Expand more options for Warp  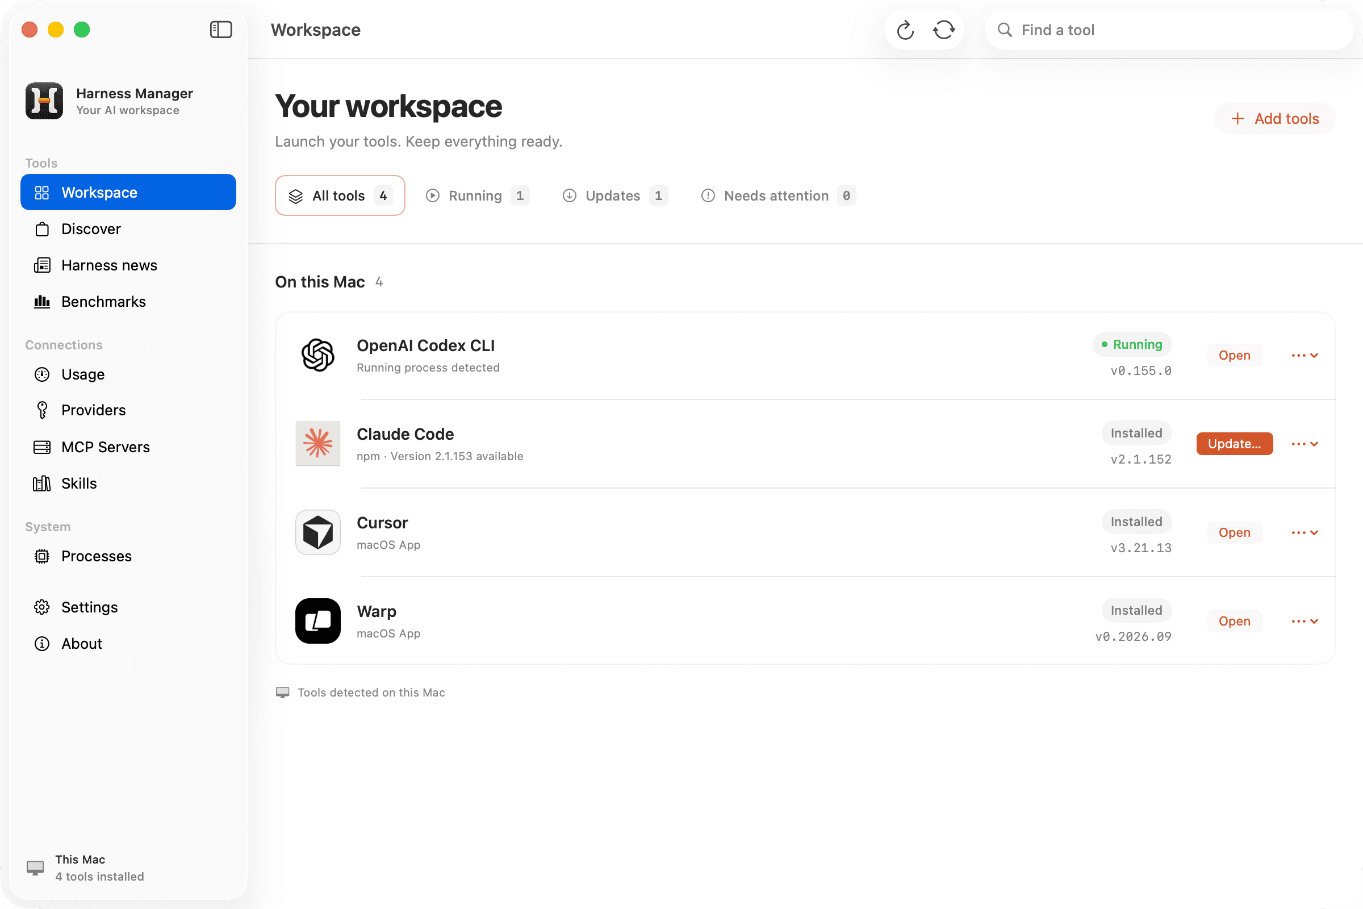1305,621
